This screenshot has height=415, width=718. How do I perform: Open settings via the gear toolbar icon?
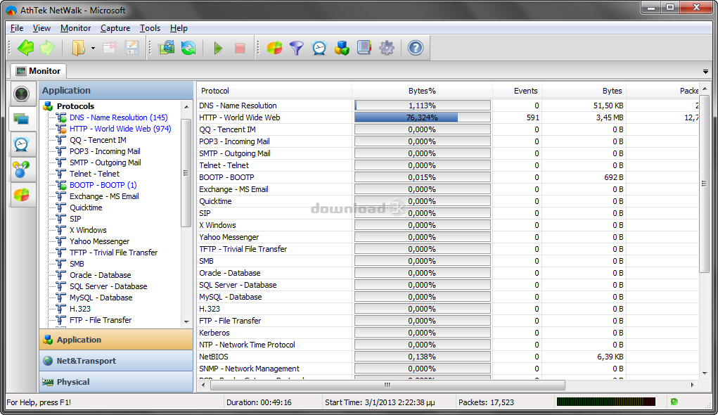pyautogui.click(x=387, y=48)
